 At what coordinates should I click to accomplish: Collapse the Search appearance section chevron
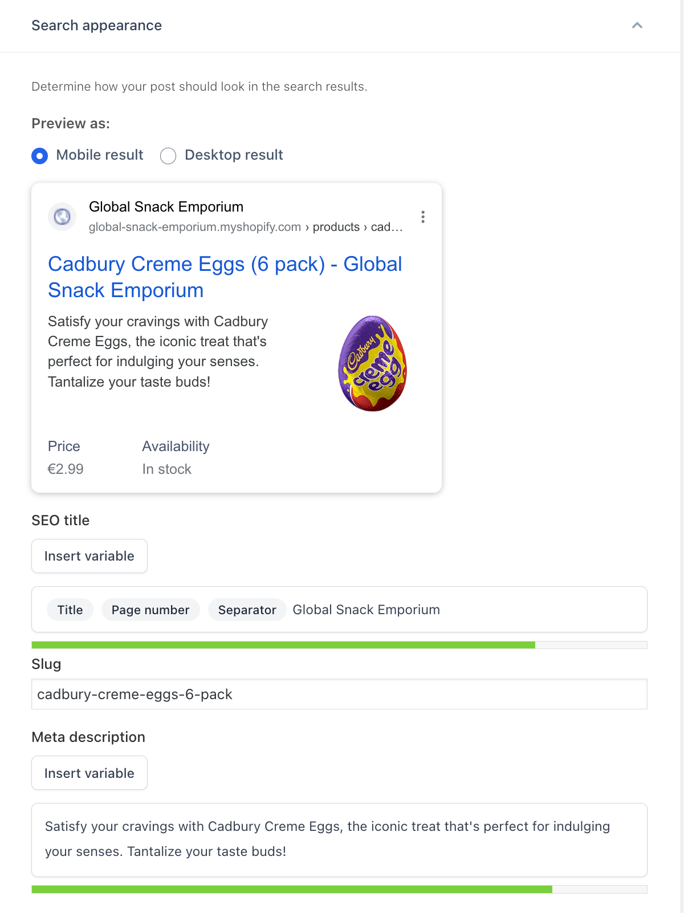pyautogui.click(x=637, y=26)
